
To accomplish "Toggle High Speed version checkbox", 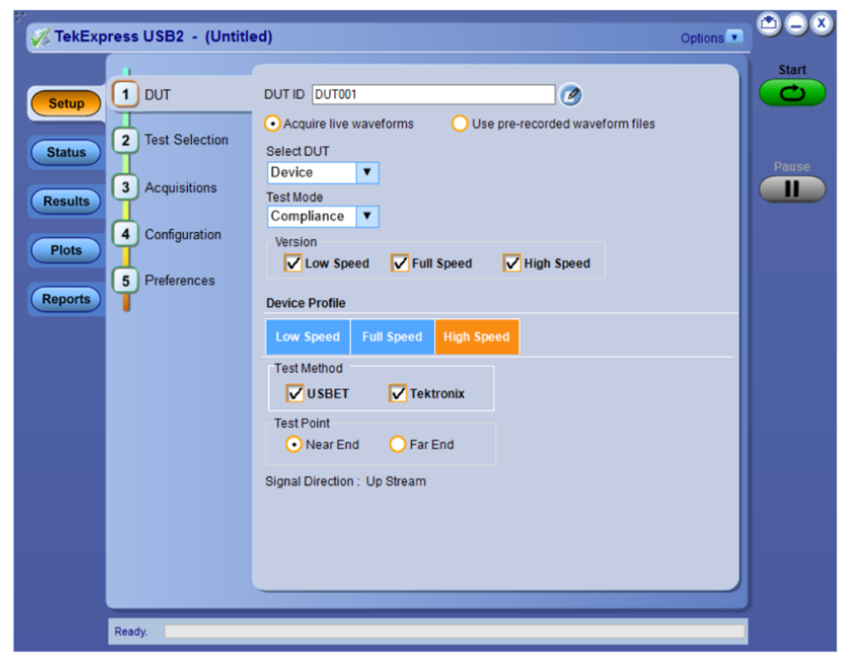I will [x=512, y=263].
